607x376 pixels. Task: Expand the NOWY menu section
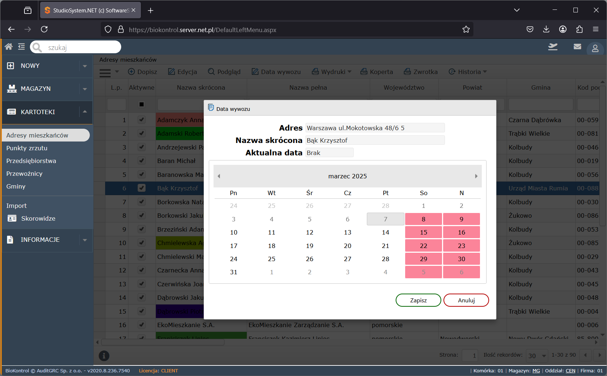(85, 66)
